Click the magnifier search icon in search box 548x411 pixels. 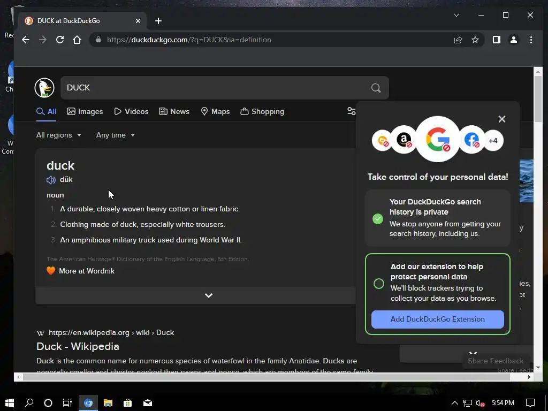point(376,88)
